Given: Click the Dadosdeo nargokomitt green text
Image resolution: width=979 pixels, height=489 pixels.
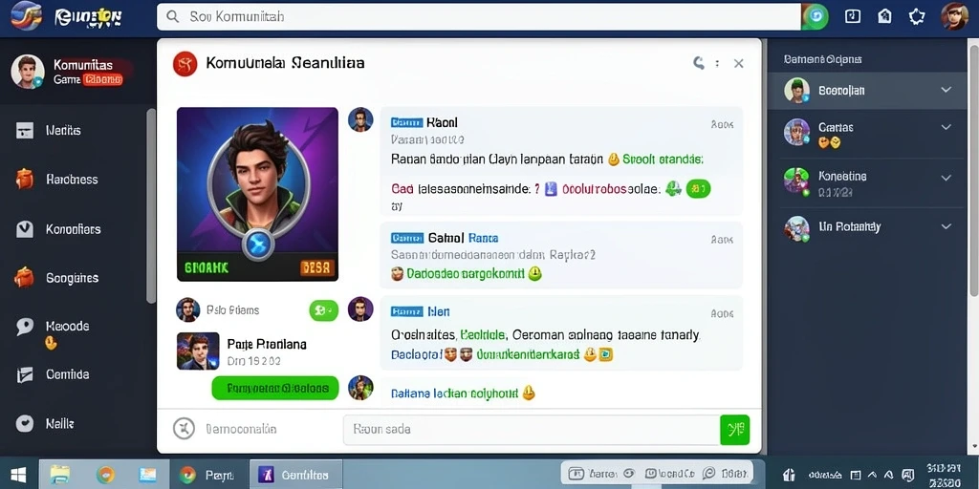Looking at the screenshot, I should coord(466,273).
